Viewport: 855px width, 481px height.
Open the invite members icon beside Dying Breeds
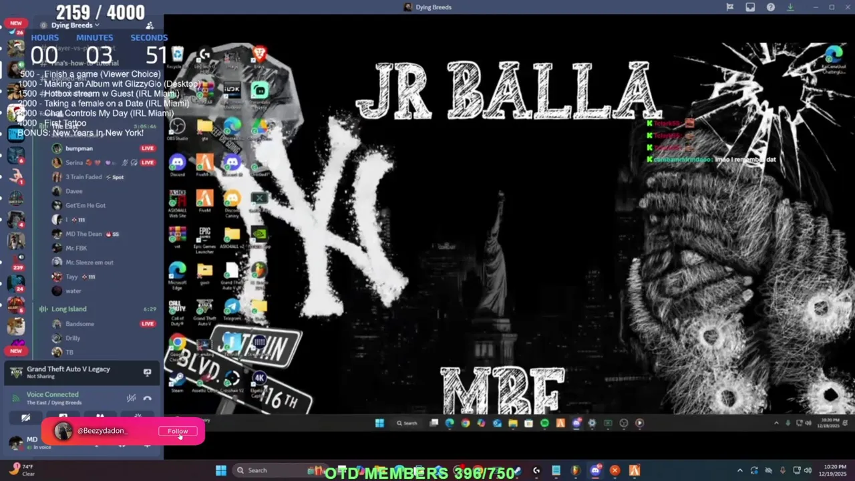pyautogui.click(x=150, y=25)
